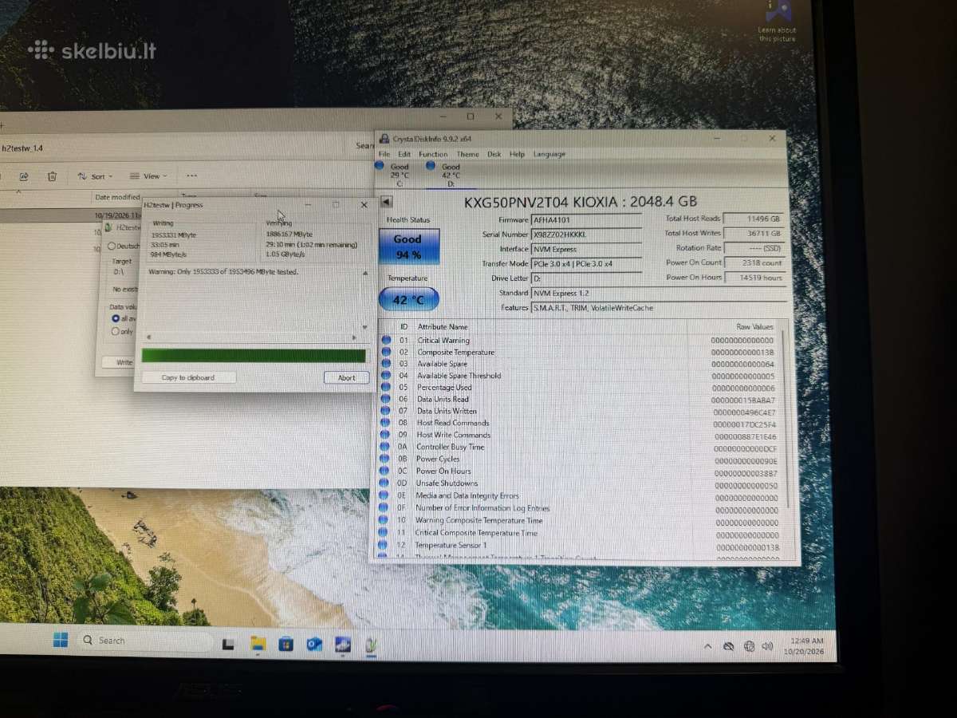Open the Language menu in CrystalDiskInfo
The width and height of the screenshot is (957, 718).
click(x=549, y=154)
